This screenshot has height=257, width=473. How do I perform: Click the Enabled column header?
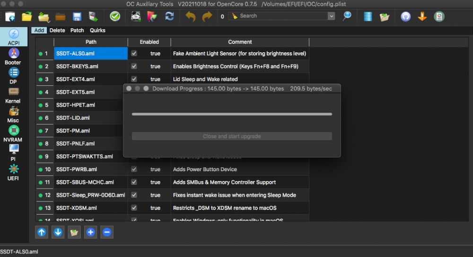[149, 42]
